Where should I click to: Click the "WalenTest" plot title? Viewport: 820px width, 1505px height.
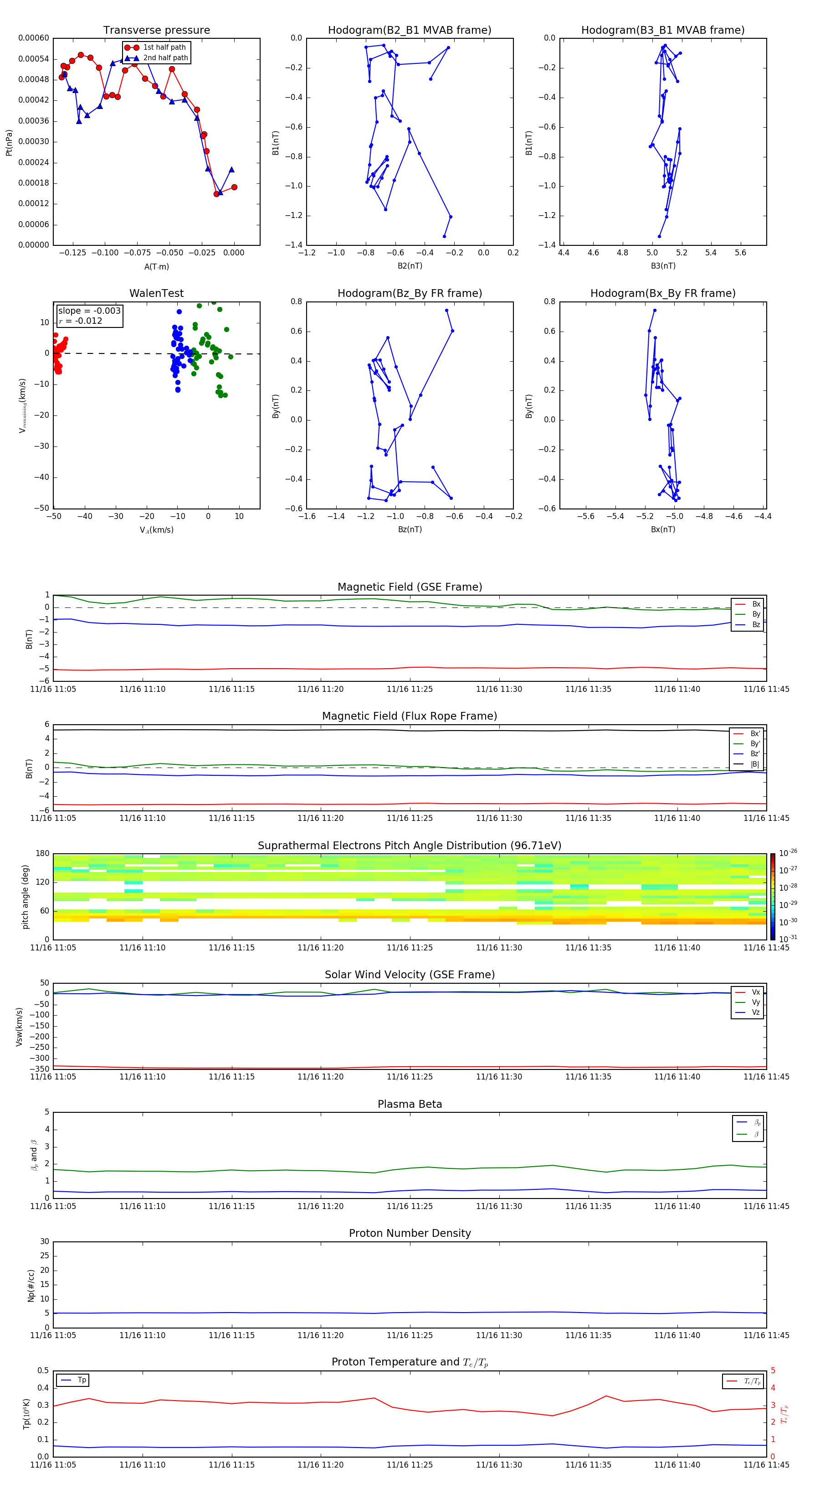pyautogui.click(x=156, y=293)
